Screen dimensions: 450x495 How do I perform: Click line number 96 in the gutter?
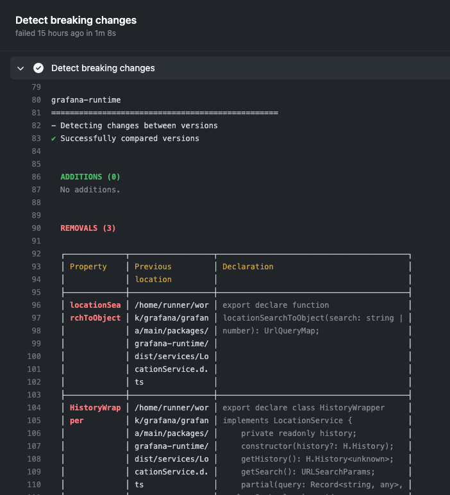point(36,305)
